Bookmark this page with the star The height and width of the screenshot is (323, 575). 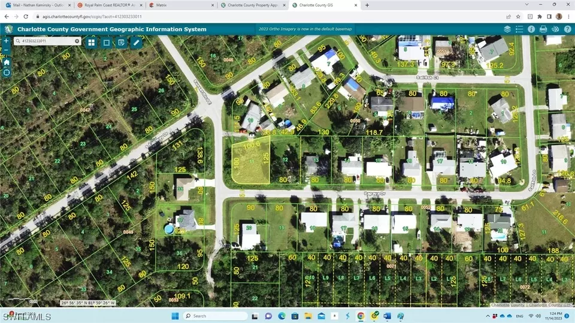518,17
